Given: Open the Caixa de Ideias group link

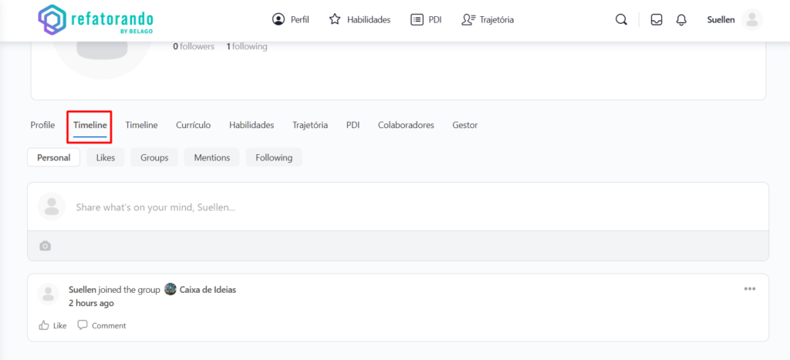Looking at the screenshot, I should tap(208, 290).
